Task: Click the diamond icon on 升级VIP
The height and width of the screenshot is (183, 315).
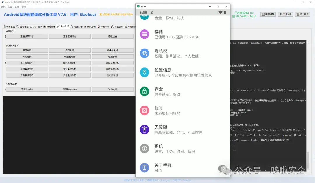Action: click(x=281, y=14)
